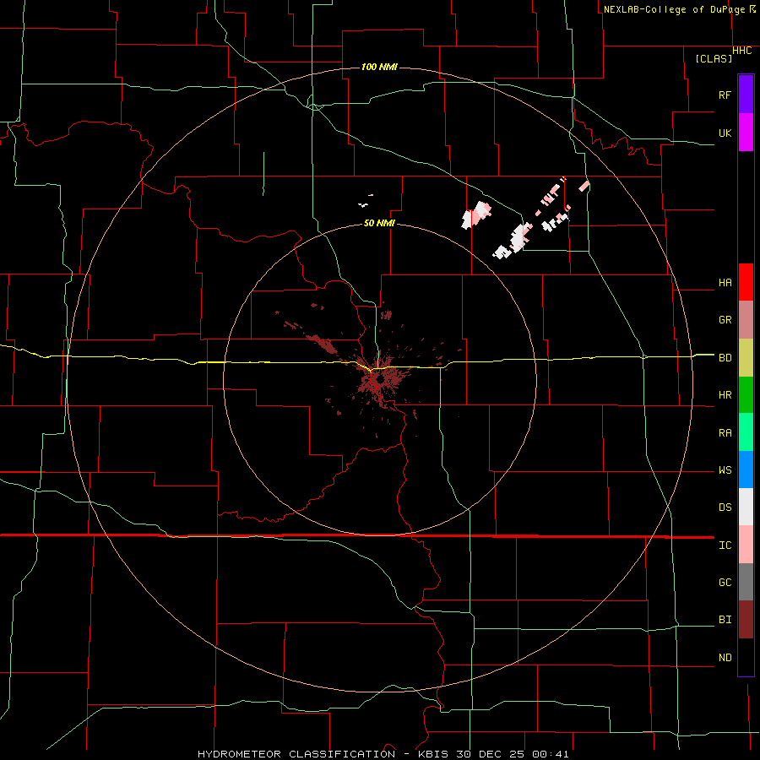
Task: Click the UK legend label
Action: (x=725, y=133)
